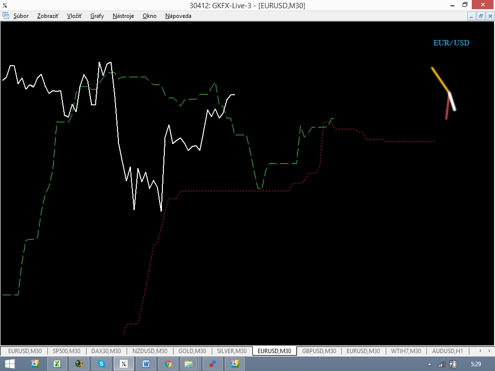The height and width of the screenshot is (371, 495).
Task: Close the inner EURUSD chart window
Action: pyautogui.click(x=490, y=16)
